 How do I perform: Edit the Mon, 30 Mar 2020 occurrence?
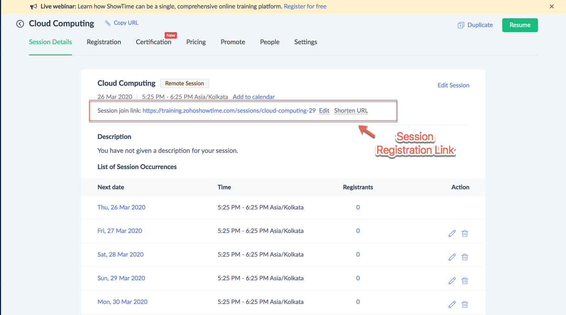(452, 304)
